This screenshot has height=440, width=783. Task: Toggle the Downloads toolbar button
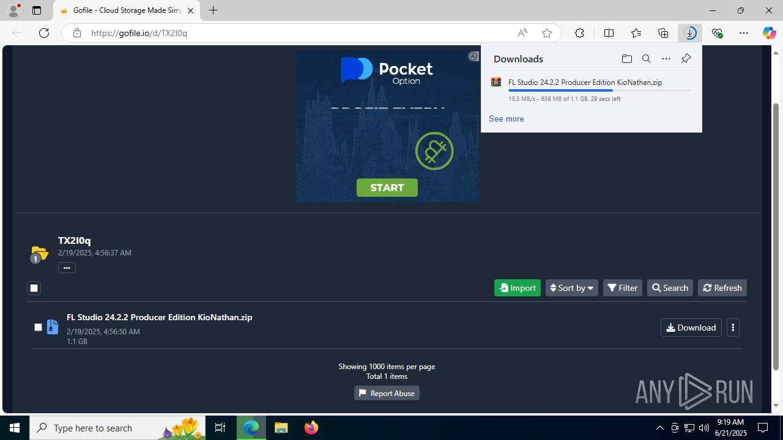(690, 33)
